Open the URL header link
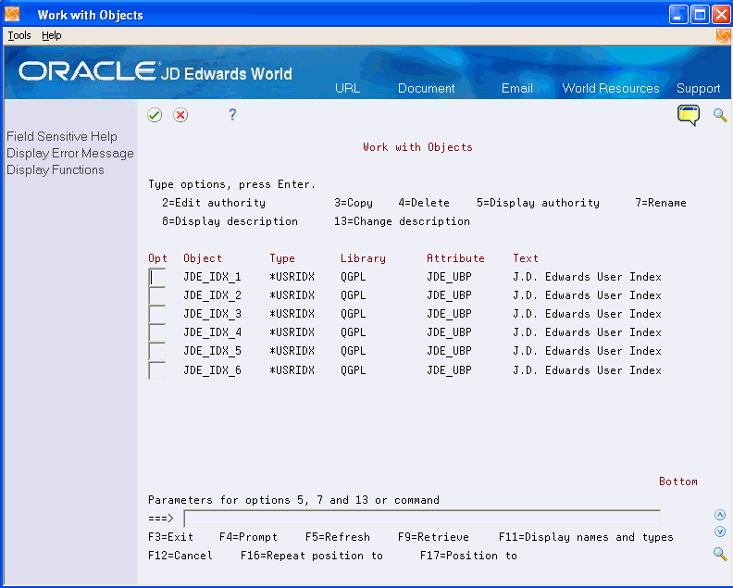Viewport: 733px width, 588px height. [347, 88]
